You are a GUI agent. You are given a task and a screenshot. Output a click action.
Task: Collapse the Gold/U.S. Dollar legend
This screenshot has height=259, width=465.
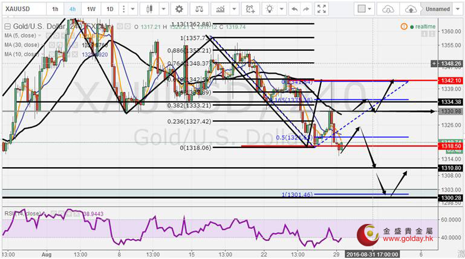[x=6, y=27]
